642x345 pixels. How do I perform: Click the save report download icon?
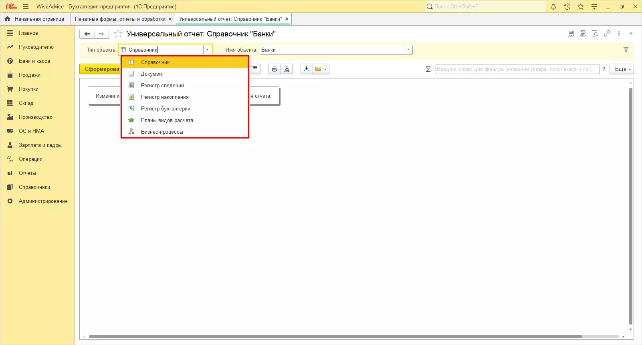coord(307,69)
